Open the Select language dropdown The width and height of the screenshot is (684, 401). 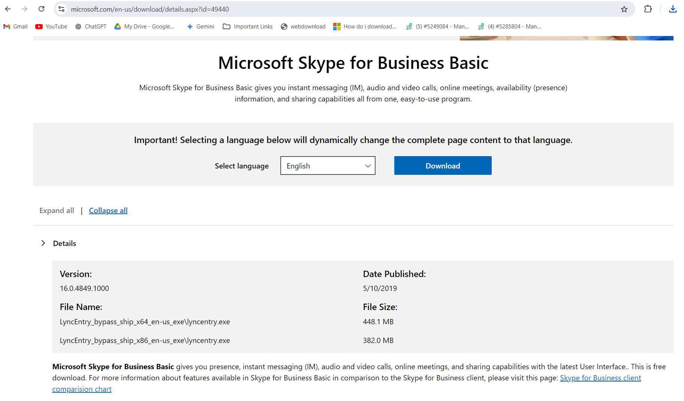click(328, 165)
